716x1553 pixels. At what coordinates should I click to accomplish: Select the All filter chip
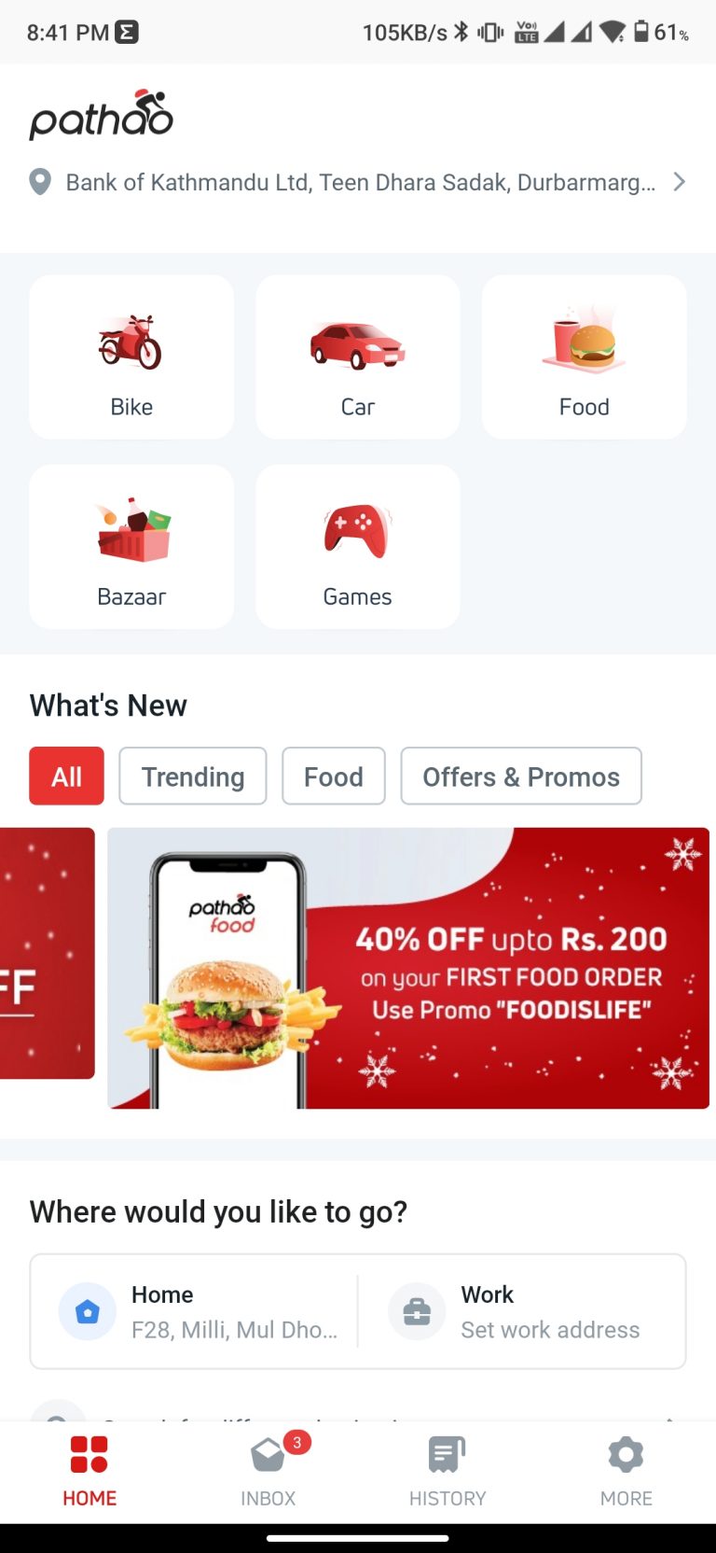[x=67, y=776]
